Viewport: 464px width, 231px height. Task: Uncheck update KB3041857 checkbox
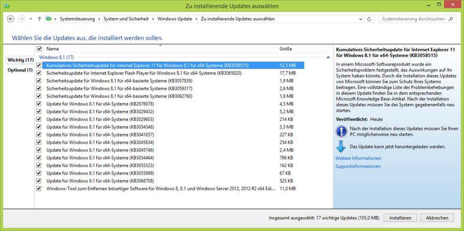(x=39, y=135)
